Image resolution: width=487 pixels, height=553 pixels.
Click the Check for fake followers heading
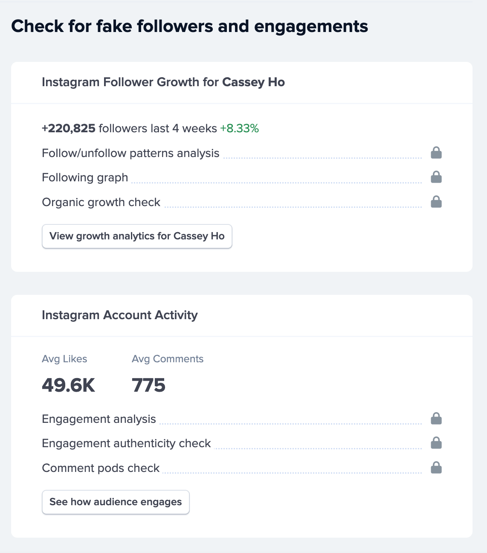coord(190,26)
